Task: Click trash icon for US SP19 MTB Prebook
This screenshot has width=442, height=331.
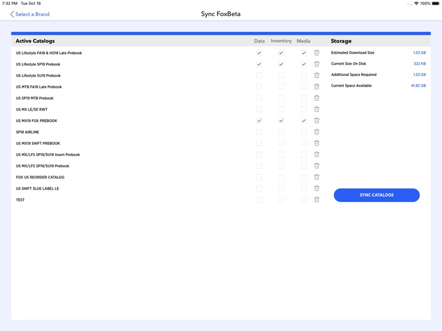Action: [316, 98]
